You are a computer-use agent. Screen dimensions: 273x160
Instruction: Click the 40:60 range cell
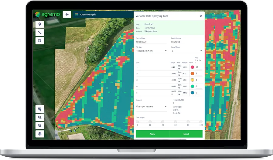(174, 80)
